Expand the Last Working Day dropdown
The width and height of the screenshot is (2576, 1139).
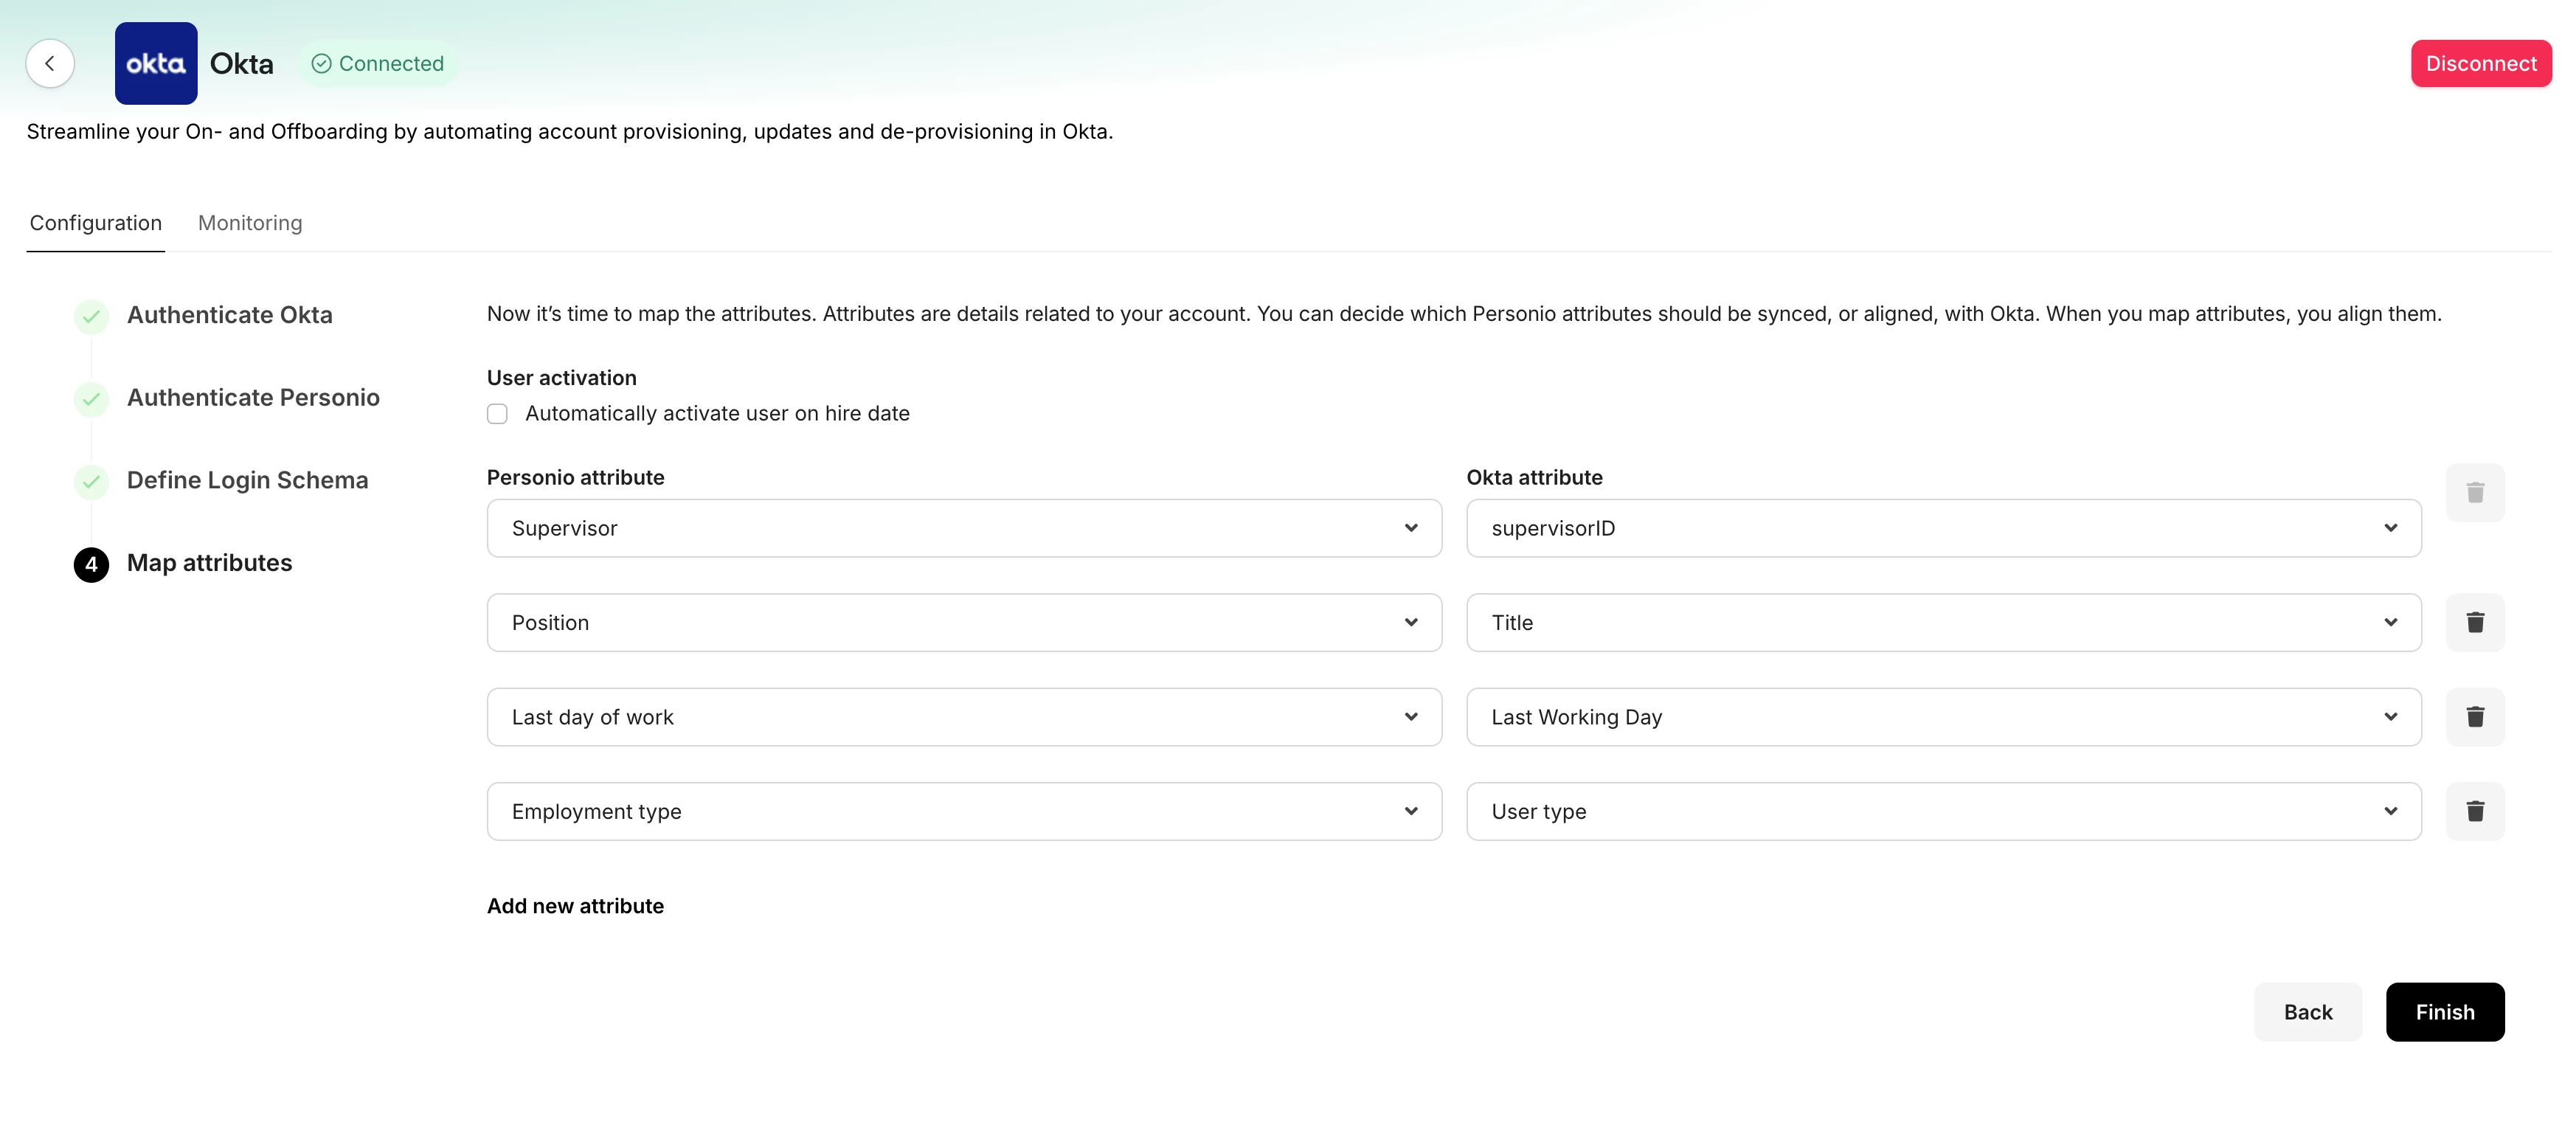1942,716
